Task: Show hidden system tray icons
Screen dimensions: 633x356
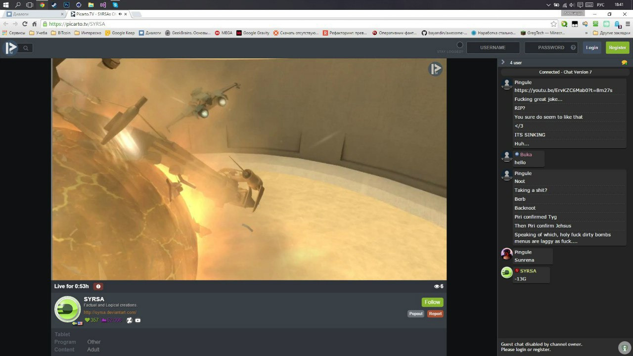Action: click(548, 4)
